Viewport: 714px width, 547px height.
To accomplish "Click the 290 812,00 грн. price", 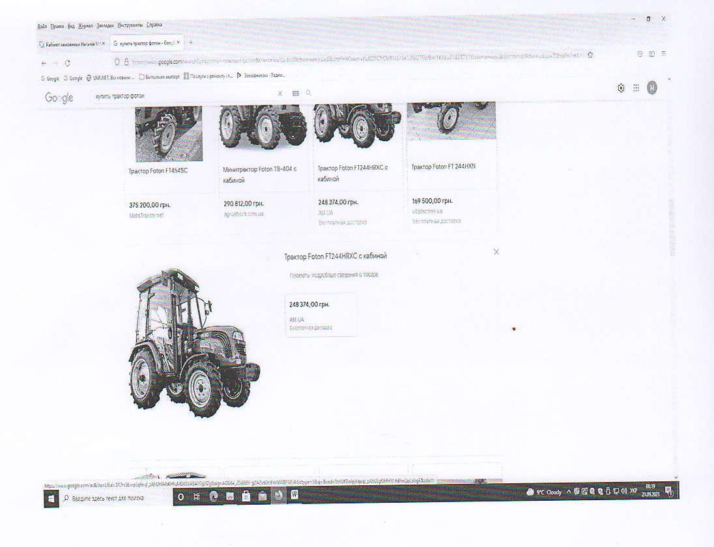I will coord(244,204).
